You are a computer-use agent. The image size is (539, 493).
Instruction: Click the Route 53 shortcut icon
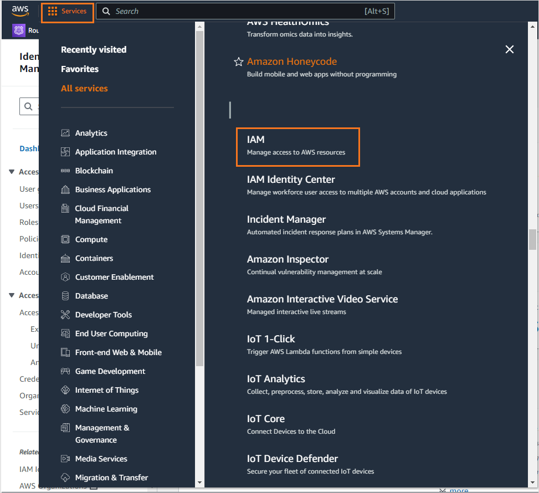click(x=19, y=30)
